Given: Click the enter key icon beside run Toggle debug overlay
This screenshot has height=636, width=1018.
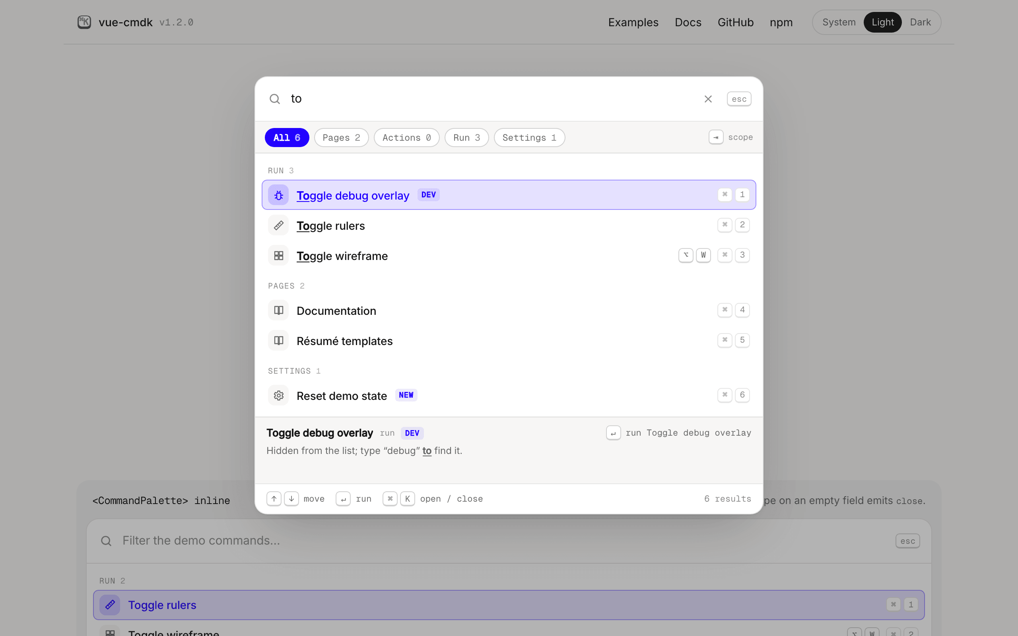Looking at the screenshot, I should pos(613,433).
